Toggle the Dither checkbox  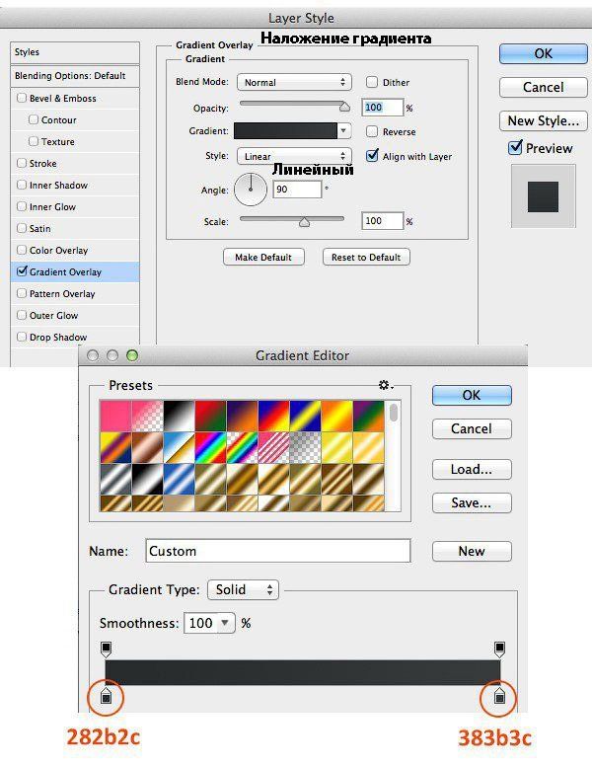point(372,82)
